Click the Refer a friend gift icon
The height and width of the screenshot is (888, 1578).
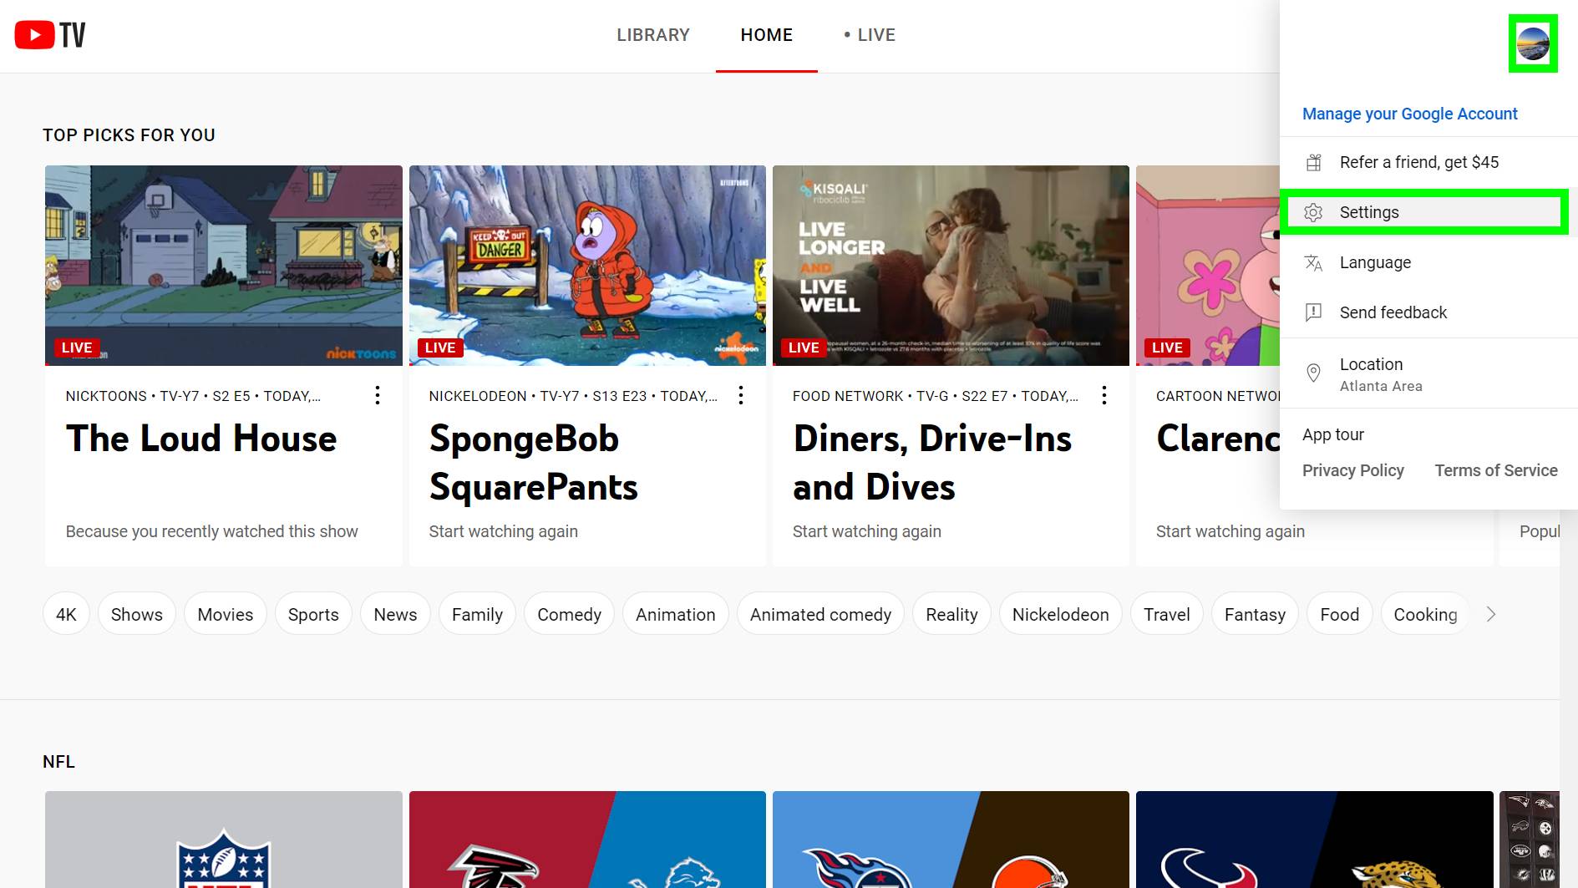1313,162
